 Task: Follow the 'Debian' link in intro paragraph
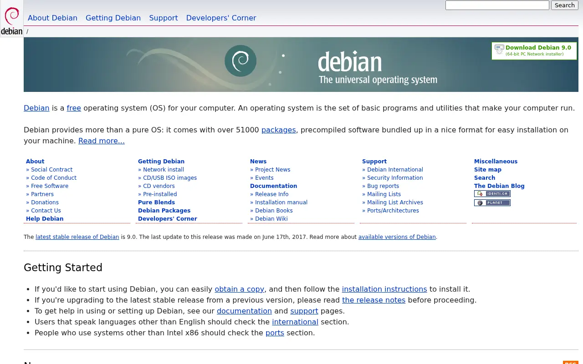pyautogui.click(x=36, y=108)
